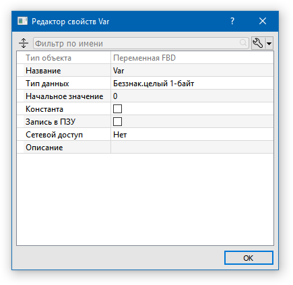
Task: Click the search magnifier in filter field
Action: coord(243,42)
